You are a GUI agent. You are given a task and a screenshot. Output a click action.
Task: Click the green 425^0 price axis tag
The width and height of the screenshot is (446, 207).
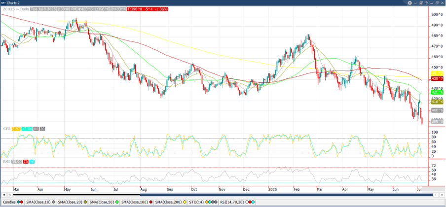[x=436, y=92]
